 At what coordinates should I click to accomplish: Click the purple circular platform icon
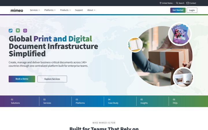25,31
